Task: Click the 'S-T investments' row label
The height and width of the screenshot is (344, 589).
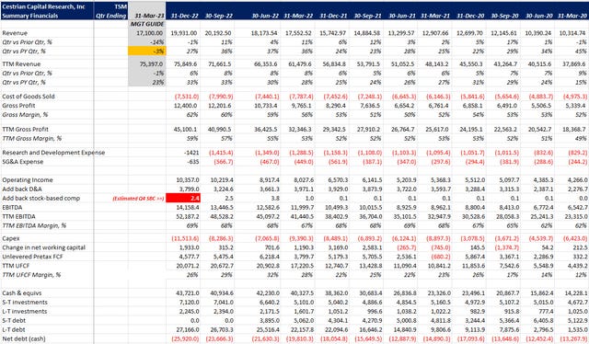Action: pos(25,303)
